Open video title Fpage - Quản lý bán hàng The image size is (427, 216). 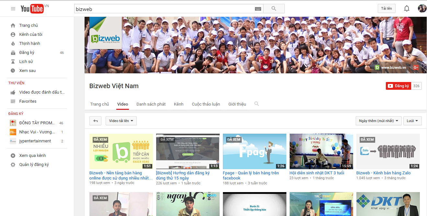pos(251,175)
